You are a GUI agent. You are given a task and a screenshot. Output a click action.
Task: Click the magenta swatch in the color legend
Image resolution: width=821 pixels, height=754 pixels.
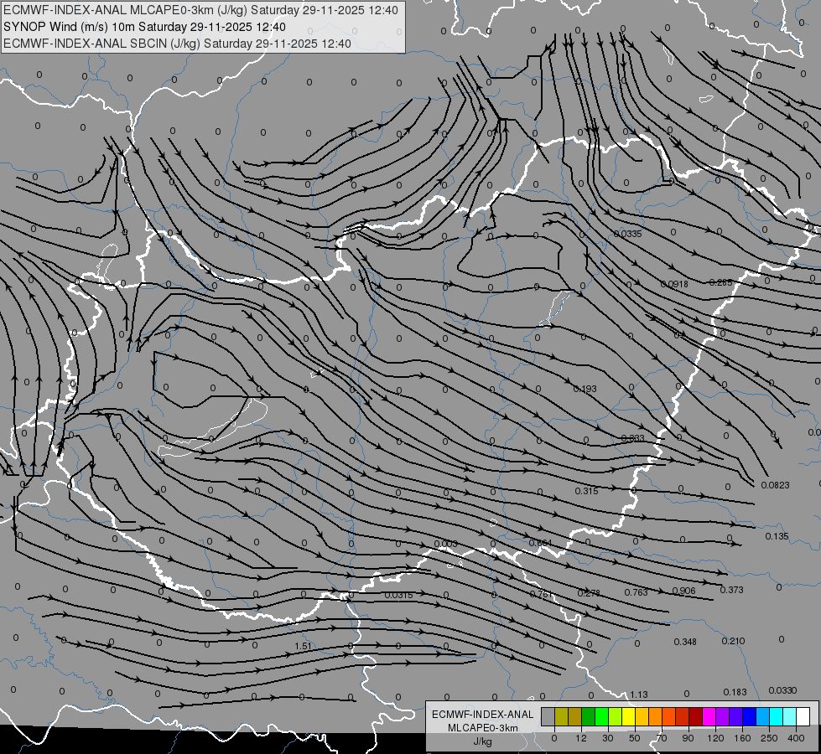709,716
